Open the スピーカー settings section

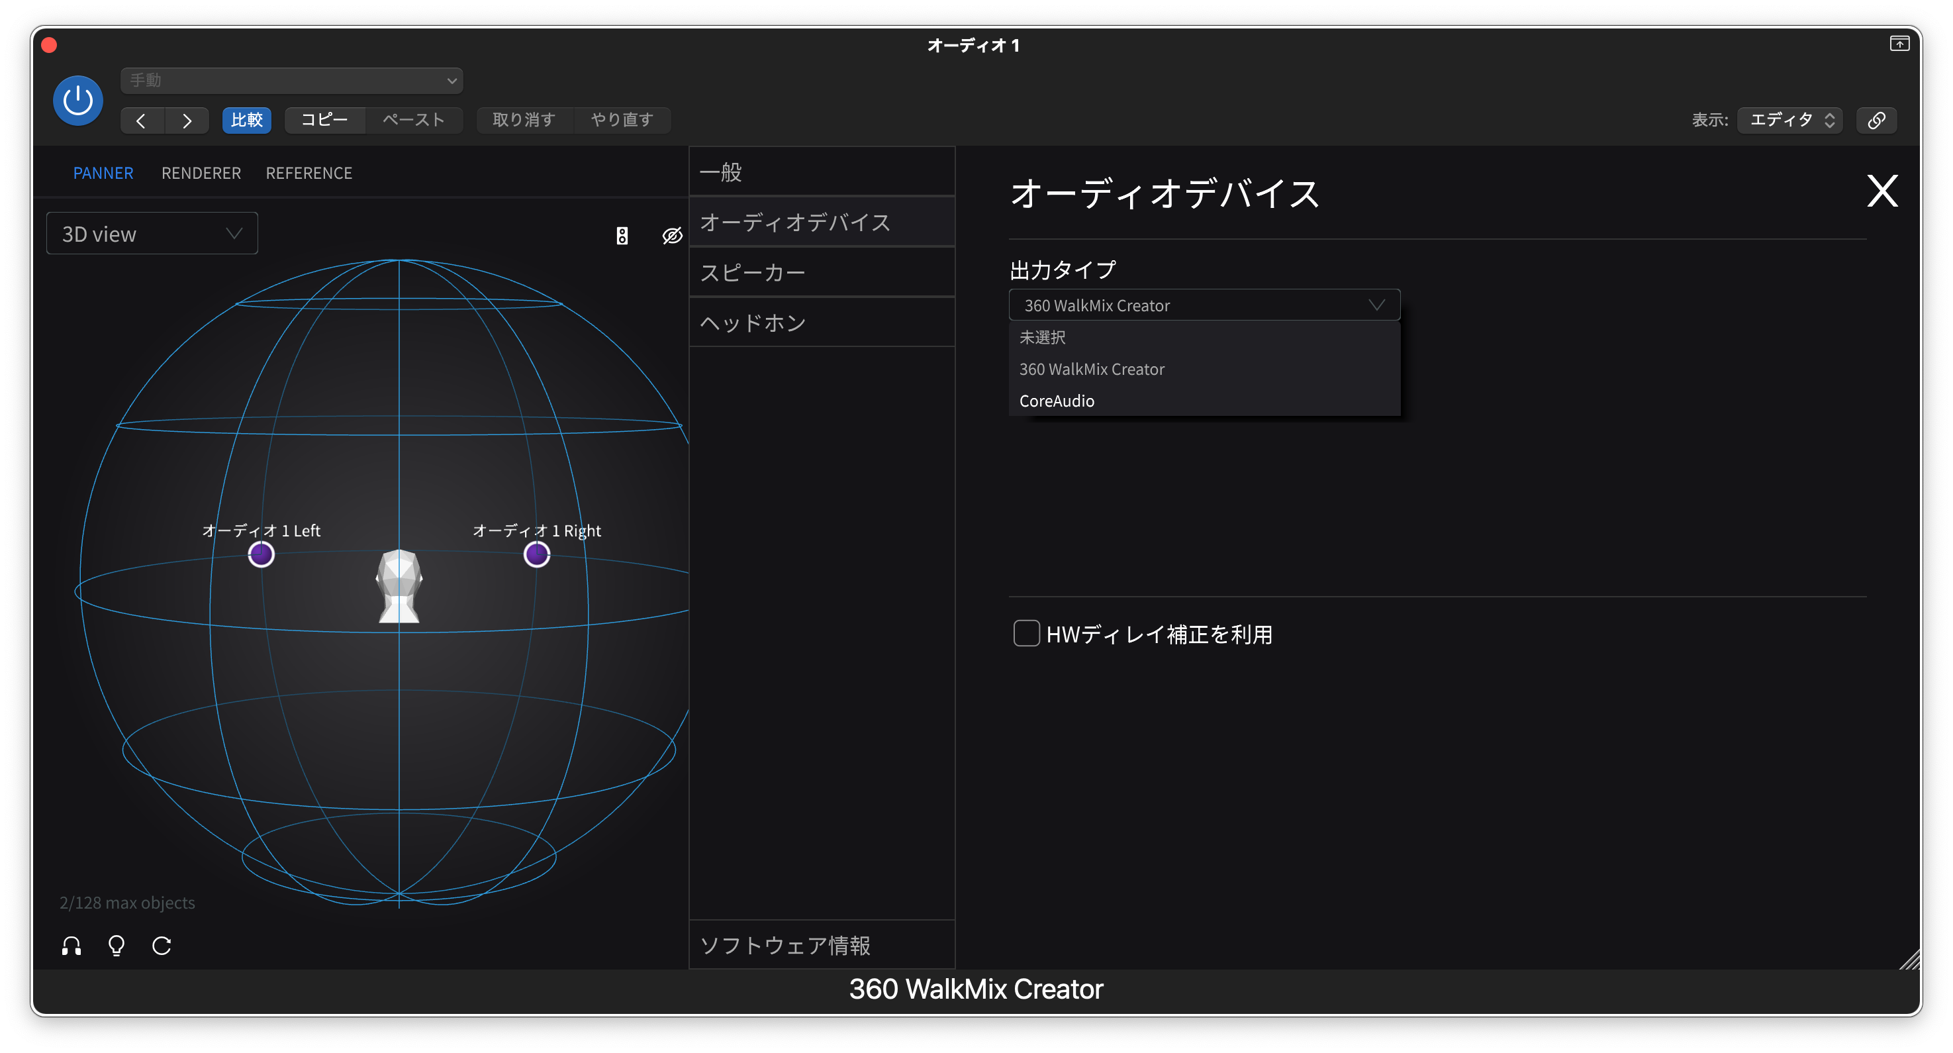[x=822, y=272]
